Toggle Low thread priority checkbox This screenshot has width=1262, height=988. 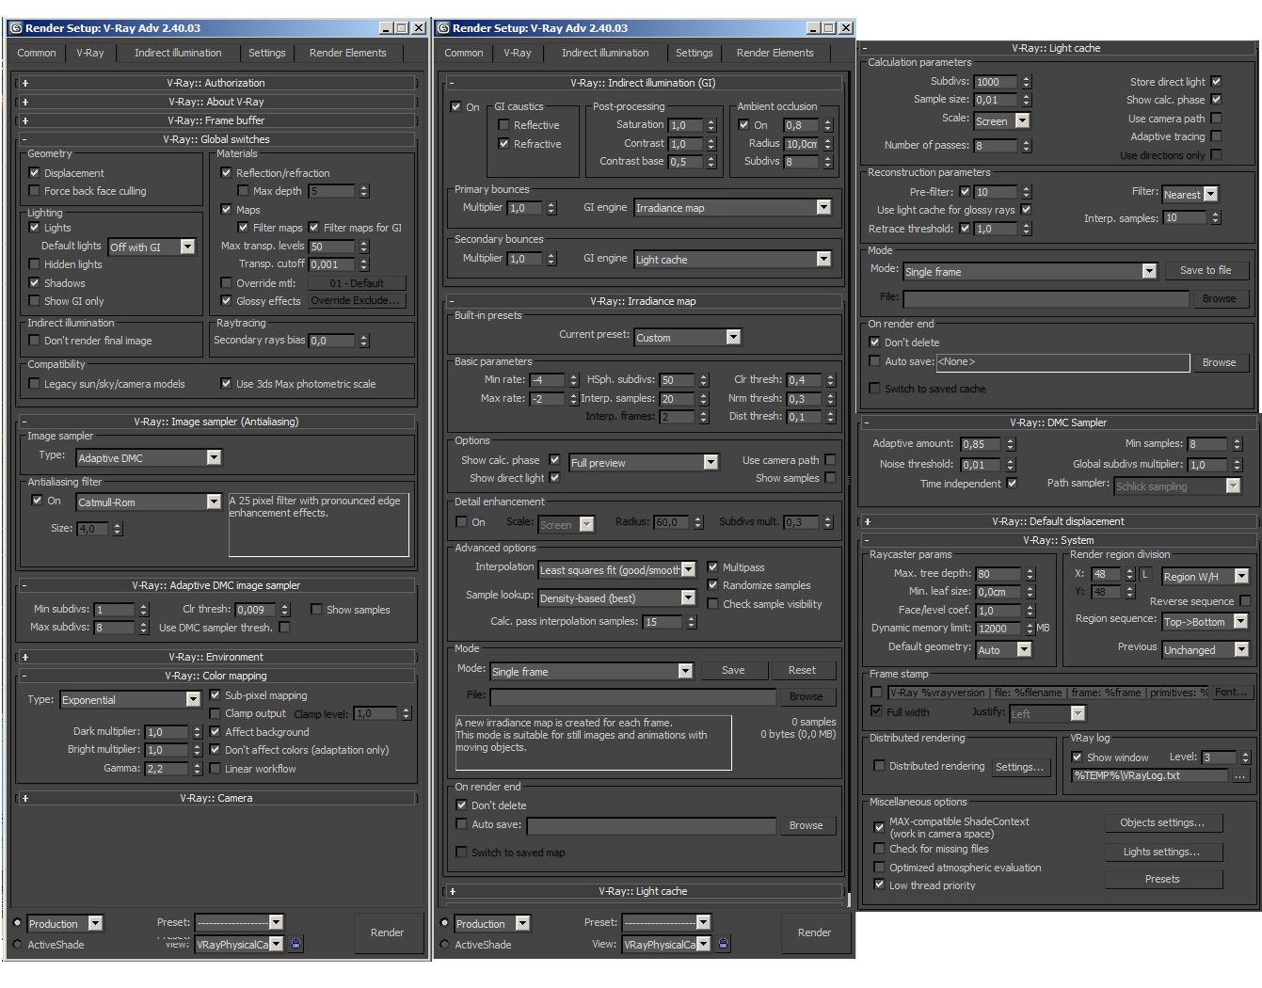point(879,884)
